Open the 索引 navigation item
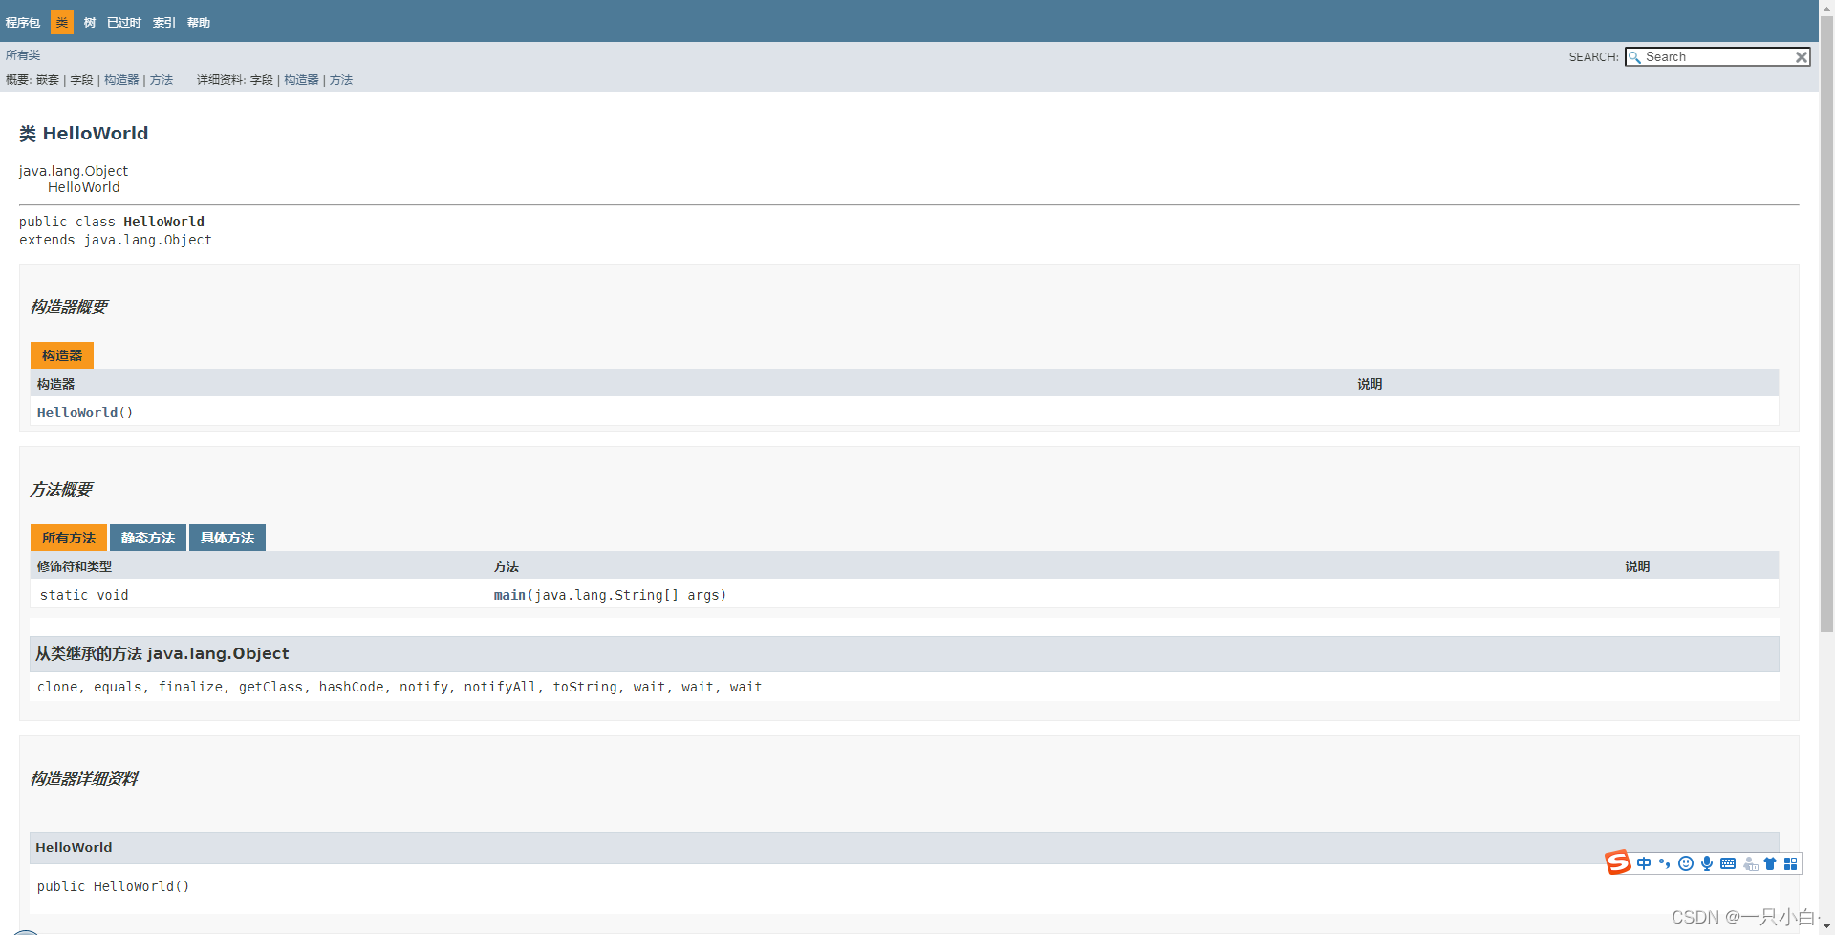The height and width of the screenshot is (935, 1835). coord(164,22)
